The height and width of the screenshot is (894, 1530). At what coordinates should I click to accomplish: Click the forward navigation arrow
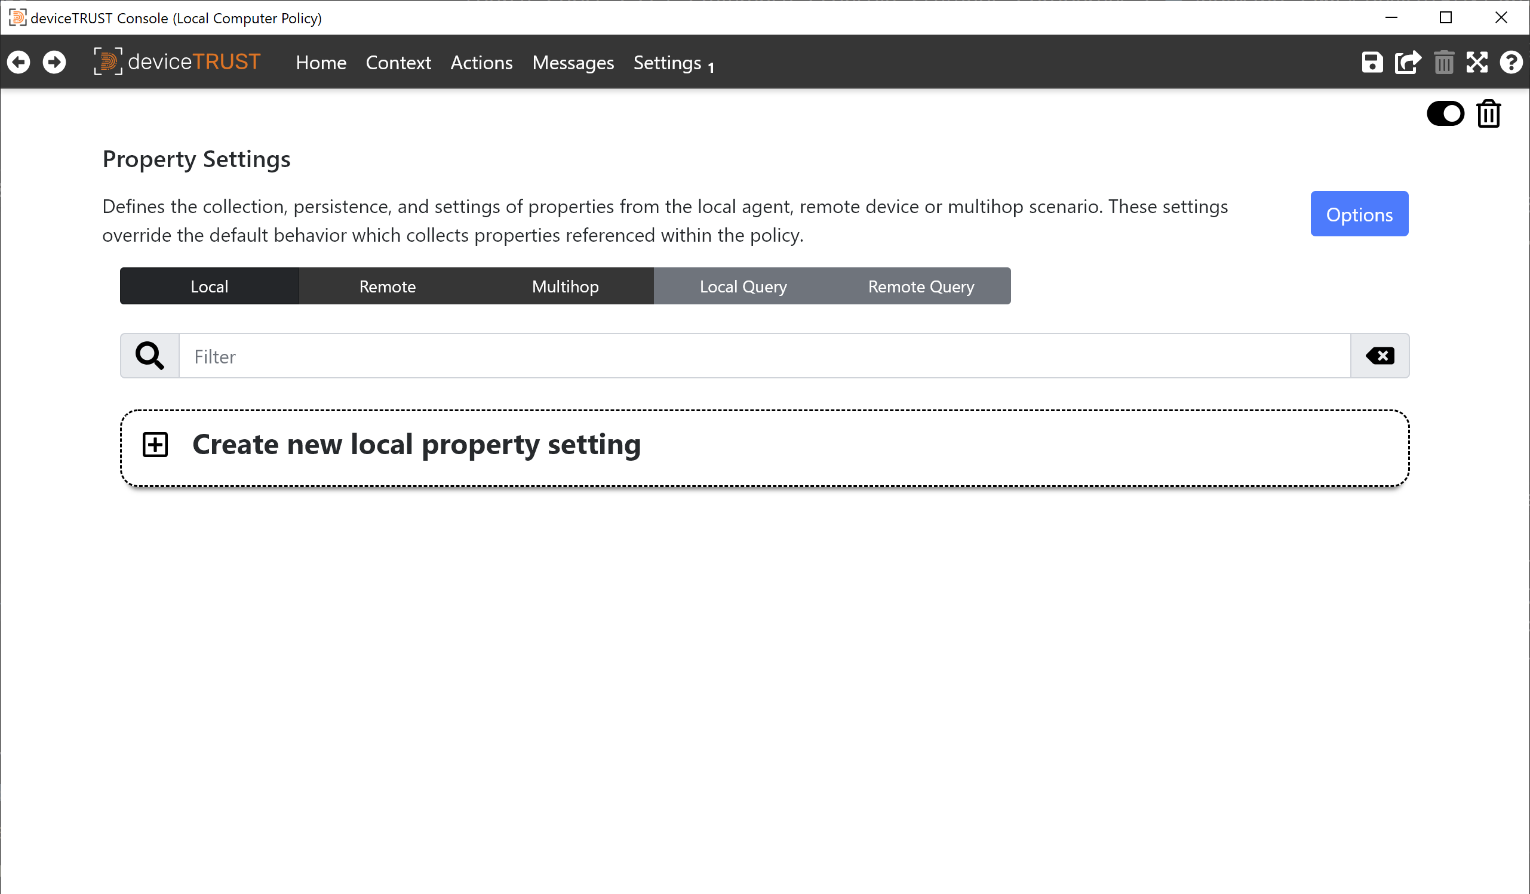click(x=54, y=62)
